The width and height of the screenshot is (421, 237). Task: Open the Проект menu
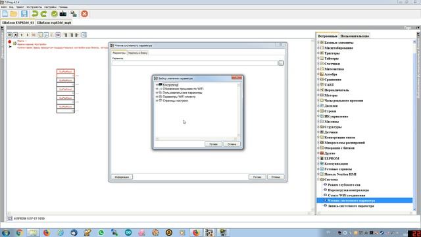pyautogui.click(x=20, y=7)
